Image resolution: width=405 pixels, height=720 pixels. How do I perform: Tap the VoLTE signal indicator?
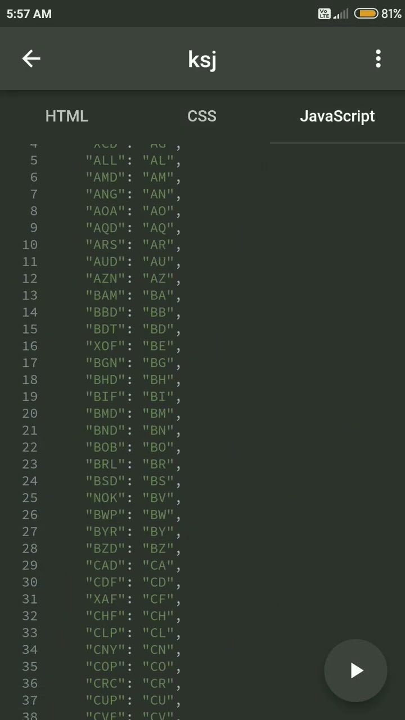(325, 13)
